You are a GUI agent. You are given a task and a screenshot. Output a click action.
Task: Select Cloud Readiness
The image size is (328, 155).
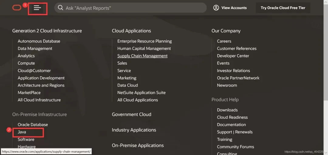232,117
